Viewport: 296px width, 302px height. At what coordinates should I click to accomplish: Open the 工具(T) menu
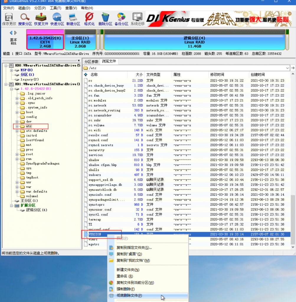tap(55, 8)
